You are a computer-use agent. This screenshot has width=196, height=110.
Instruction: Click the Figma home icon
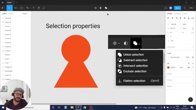3,2
